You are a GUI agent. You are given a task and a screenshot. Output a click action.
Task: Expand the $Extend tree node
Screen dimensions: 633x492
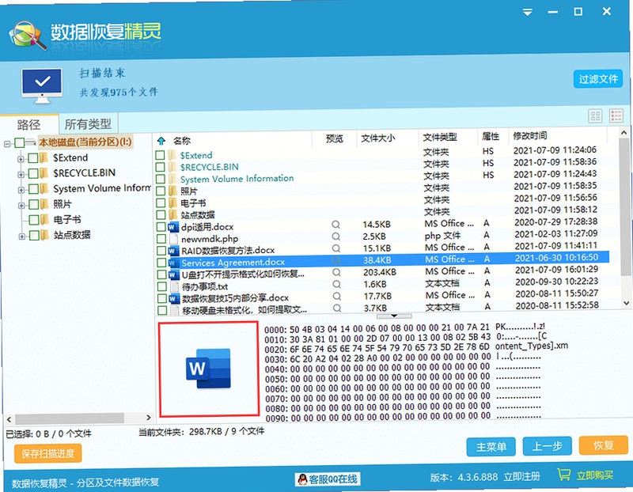click(x=21, y=159)
